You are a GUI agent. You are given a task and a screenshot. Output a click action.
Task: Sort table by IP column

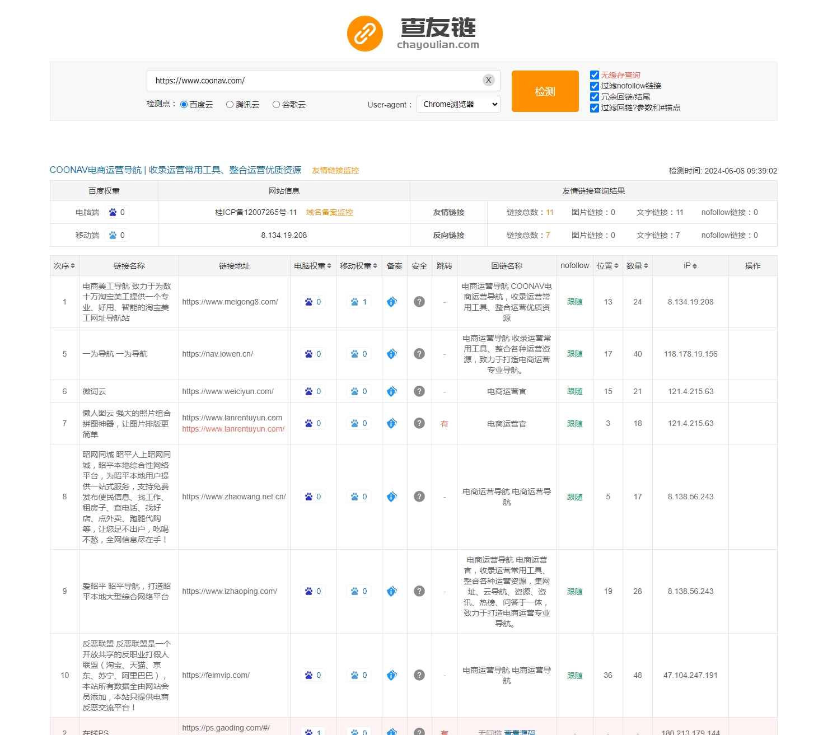click(690, 266)
